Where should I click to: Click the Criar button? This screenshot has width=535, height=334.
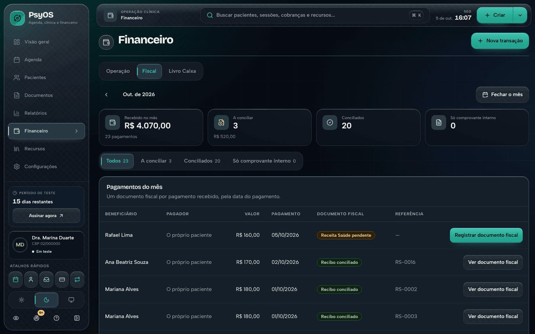tap(495, 15)
